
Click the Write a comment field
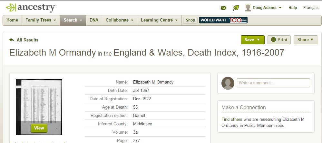coord(273,83)
